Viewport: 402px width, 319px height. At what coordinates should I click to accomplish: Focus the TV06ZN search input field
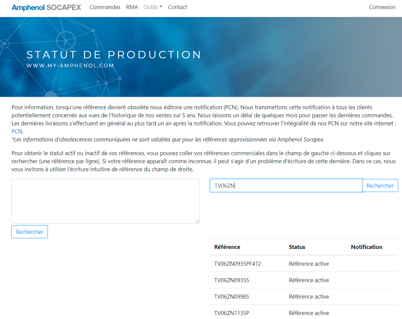click(x=286, y=186)
